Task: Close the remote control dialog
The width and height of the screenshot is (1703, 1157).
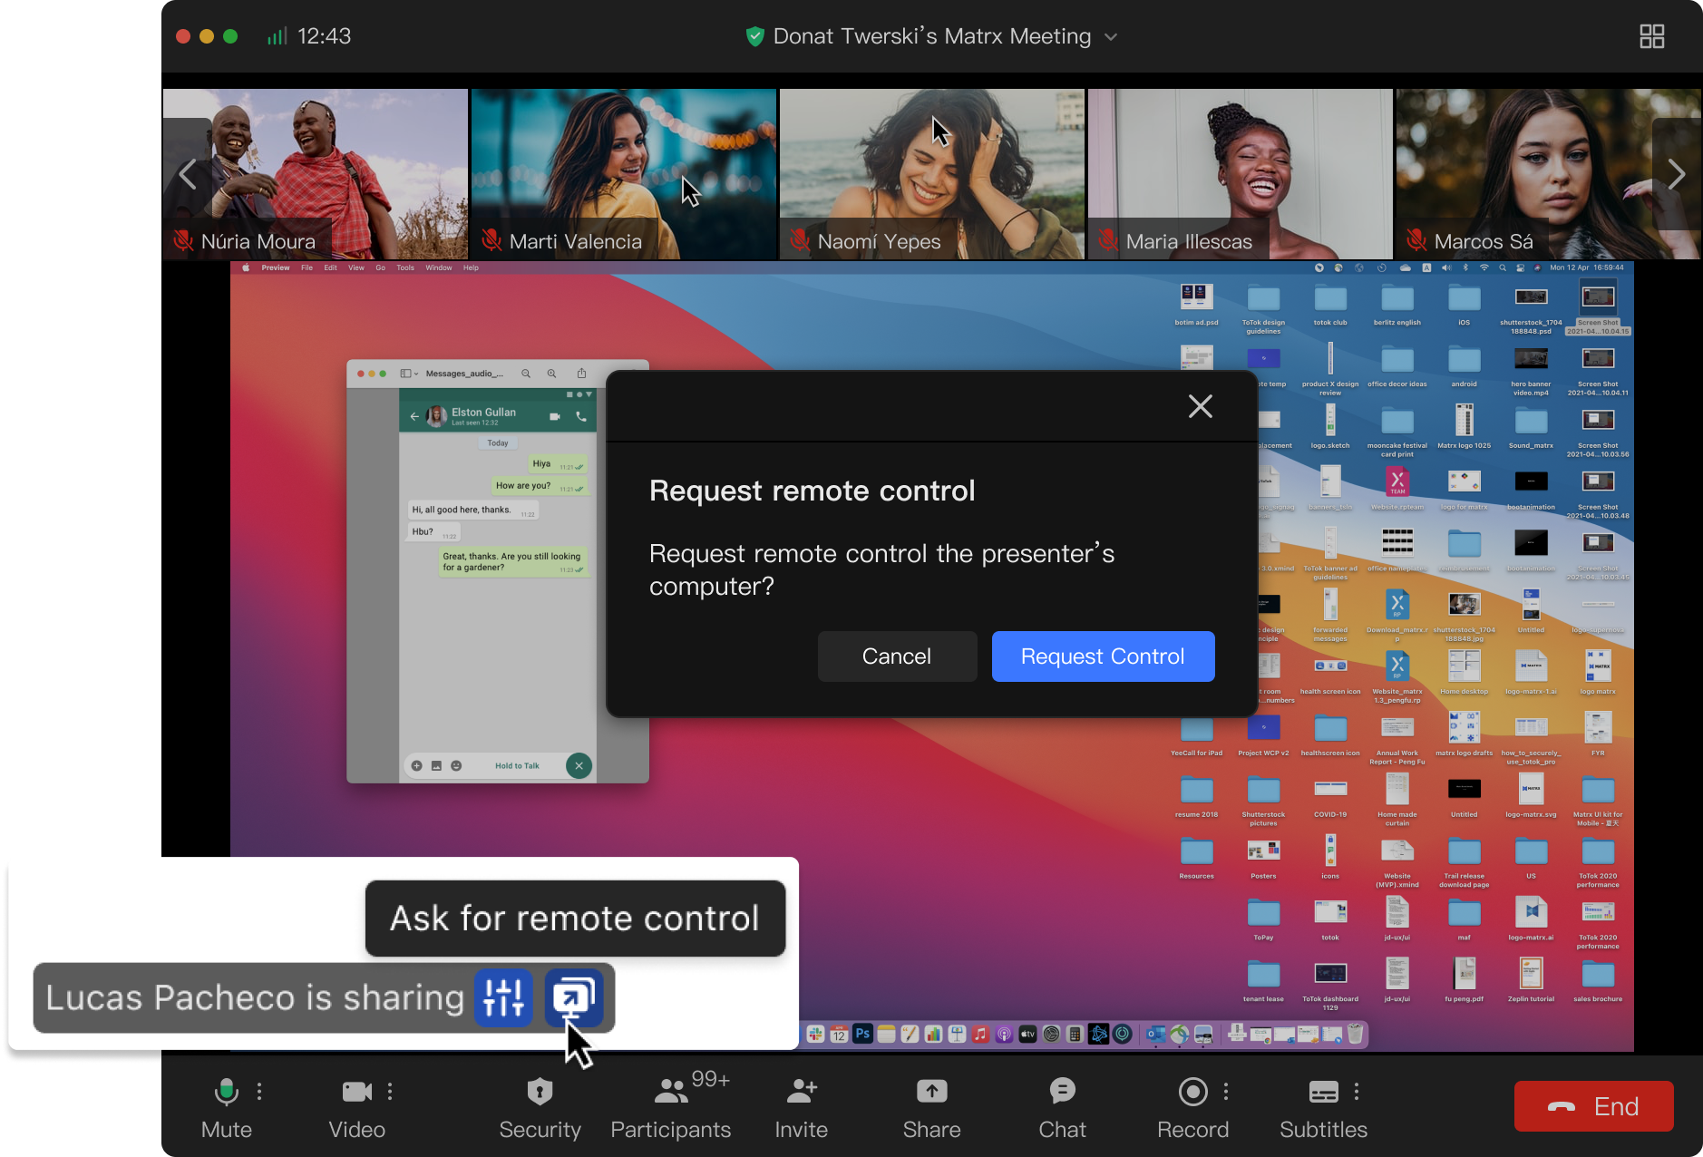Action: pos(1200,406)
